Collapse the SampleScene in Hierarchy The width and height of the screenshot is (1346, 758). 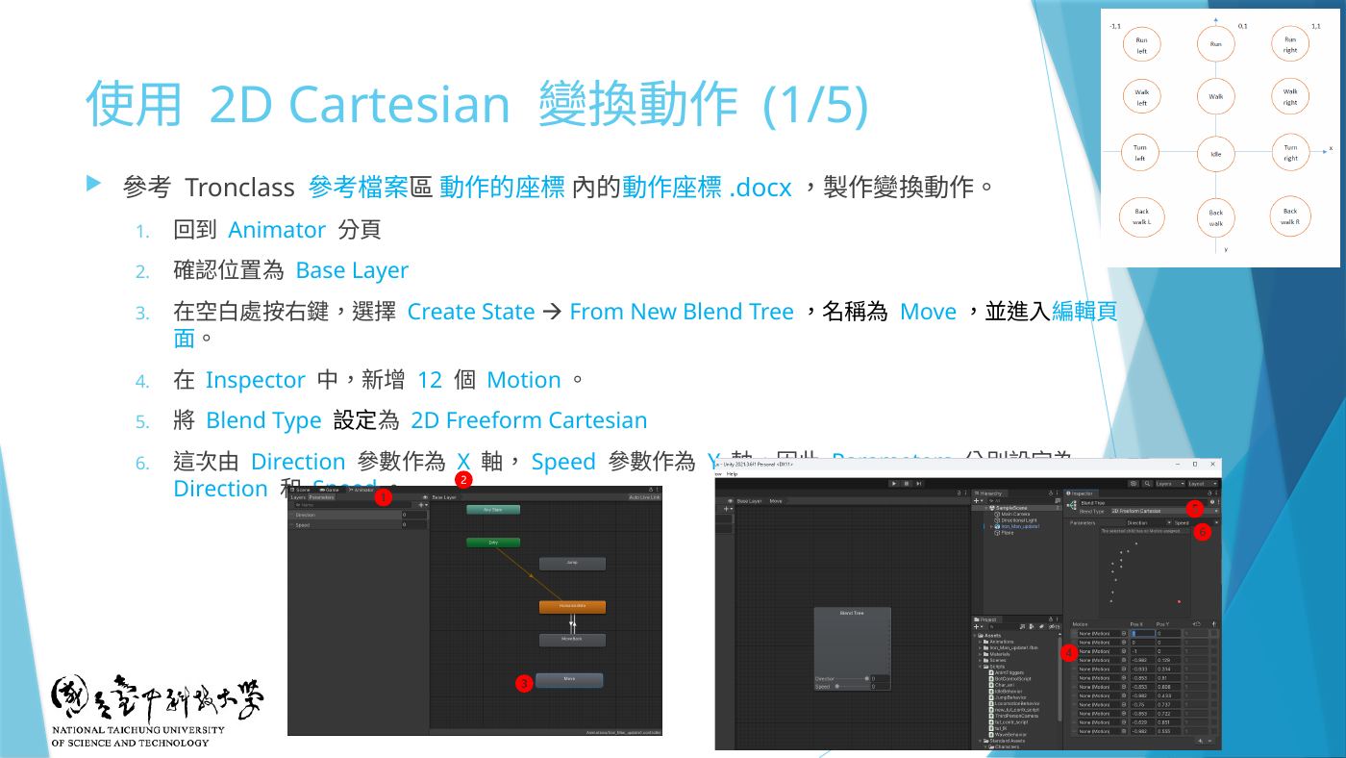[986, 508]
